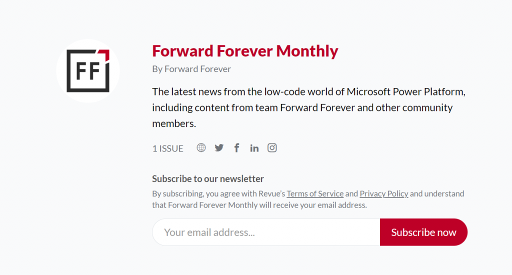Click the By subscribing consent text

coord(308,199)
